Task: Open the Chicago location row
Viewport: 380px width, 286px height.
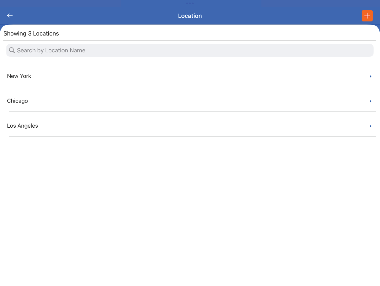Action: click(190, 101)
